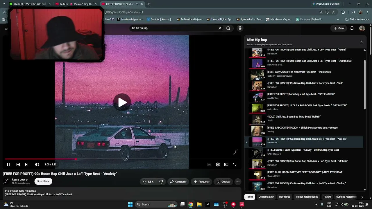Click Pregúntale a Gemini button
Image resolution: width=372 pixels, height=209 pixels.
326,4
